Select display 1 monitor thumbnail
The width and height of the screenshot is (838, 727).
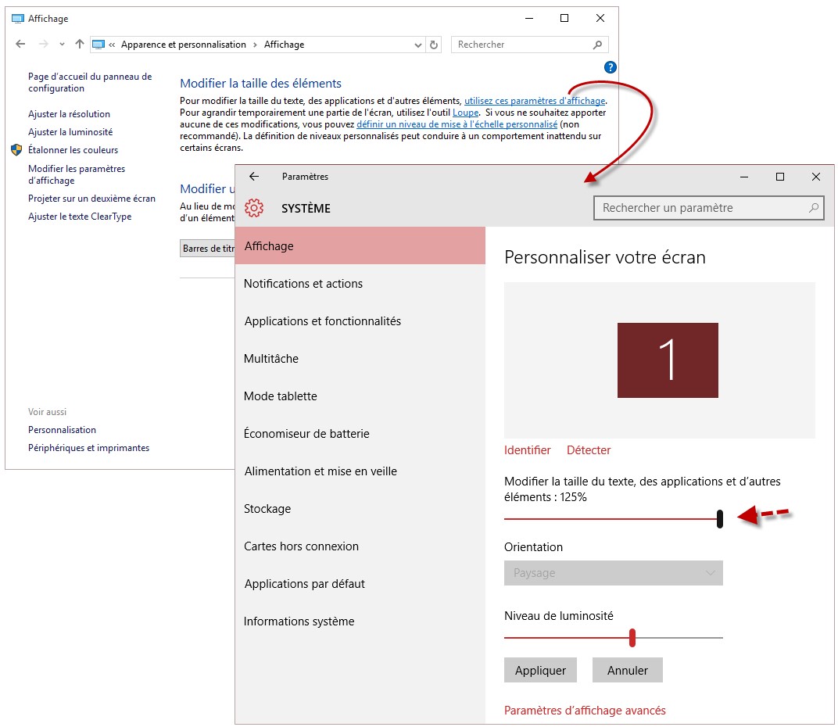point(668,360)
